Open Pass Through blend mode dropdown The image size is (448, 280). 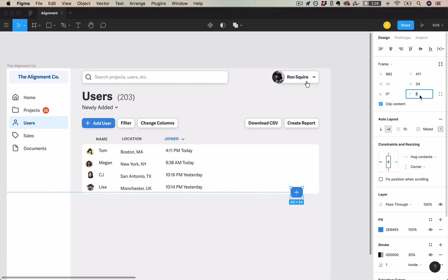(398, 204)
